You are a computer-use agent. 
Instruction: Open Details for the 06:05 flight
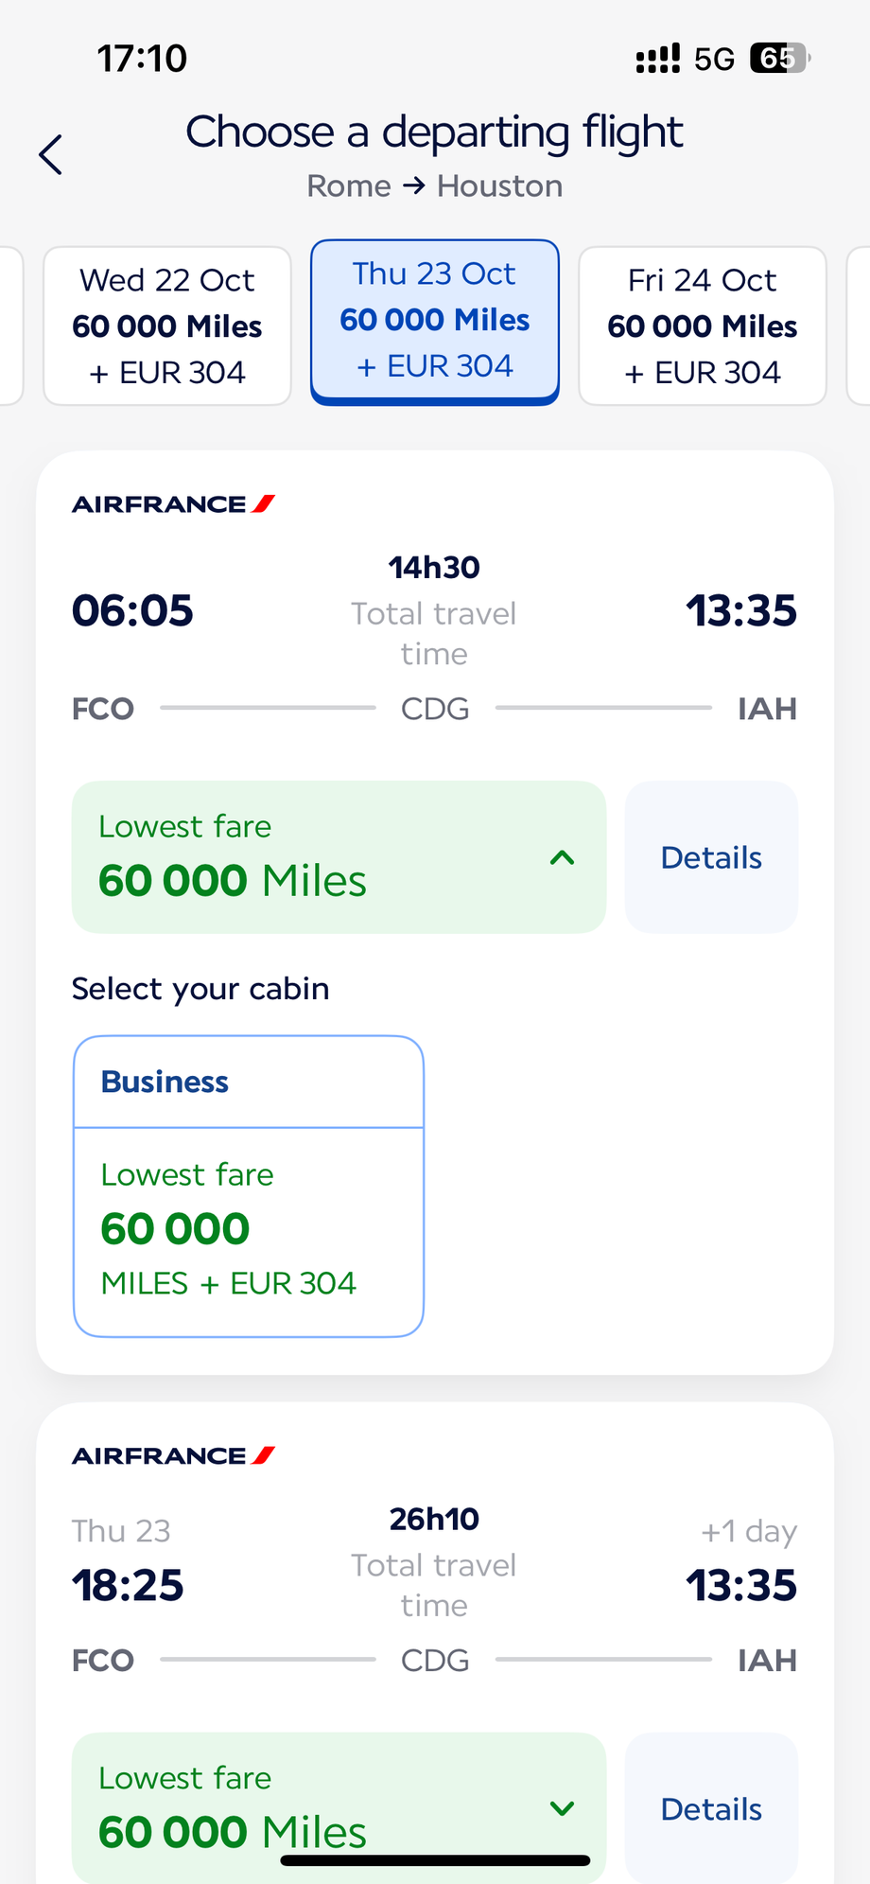click(x=711, y=857)
